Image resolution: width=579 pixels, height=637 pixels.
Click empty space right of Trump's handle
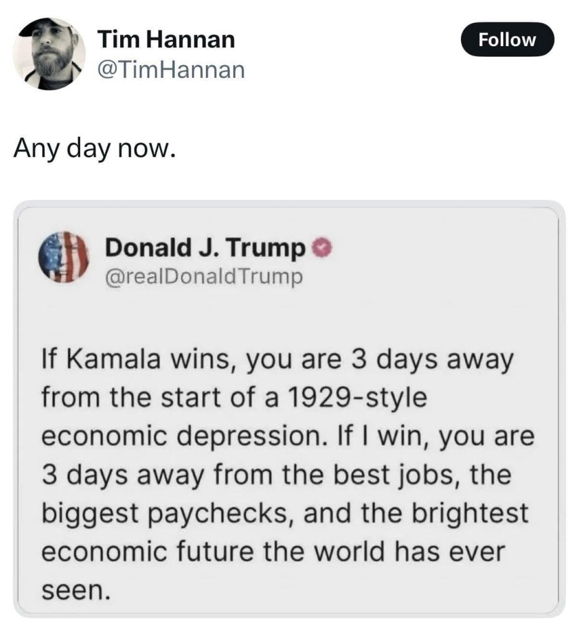tap(435, 276)
